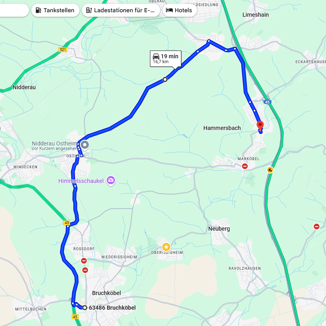Filter by Tankstellen
326x326 pixels.
coord(55,10)
